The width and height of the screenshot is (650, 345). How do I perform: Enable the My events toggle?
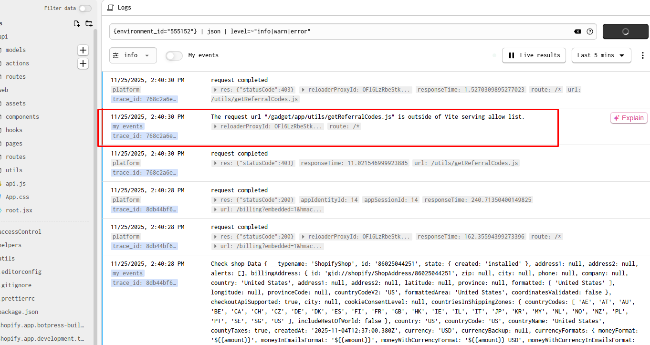click(174, 56)
